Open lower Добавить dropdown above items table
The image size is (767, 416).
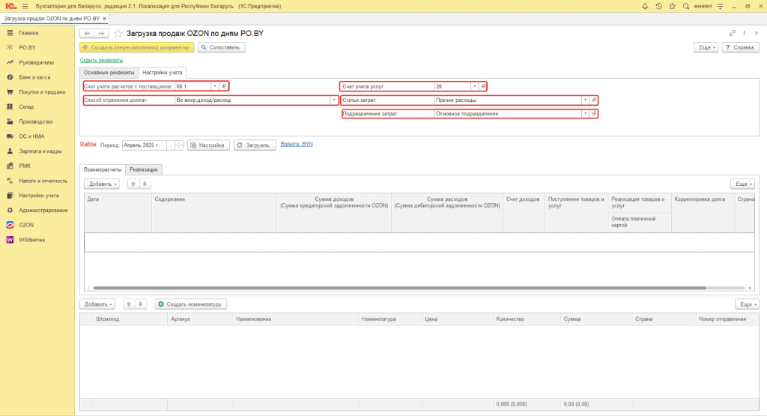(97, 304)
